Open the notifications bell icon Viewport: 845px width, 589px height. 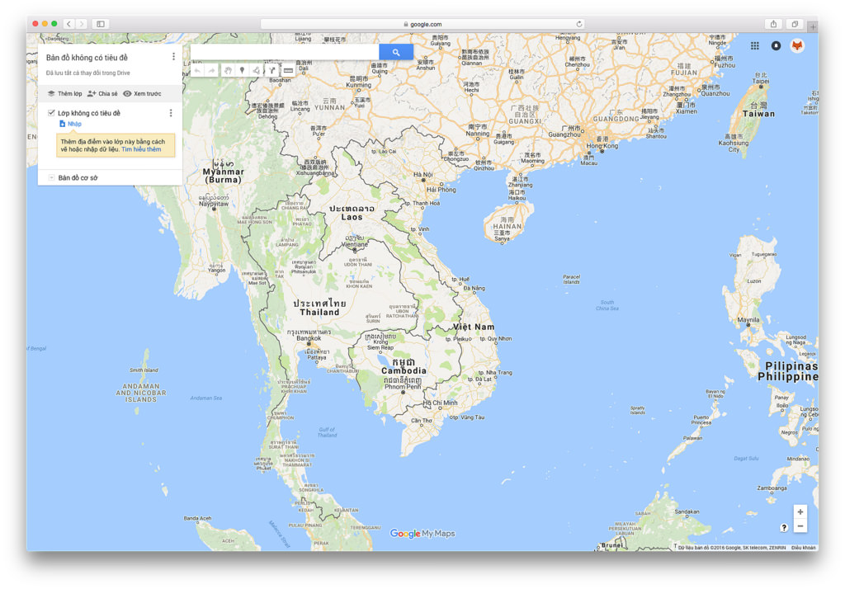tap(776, 46)
